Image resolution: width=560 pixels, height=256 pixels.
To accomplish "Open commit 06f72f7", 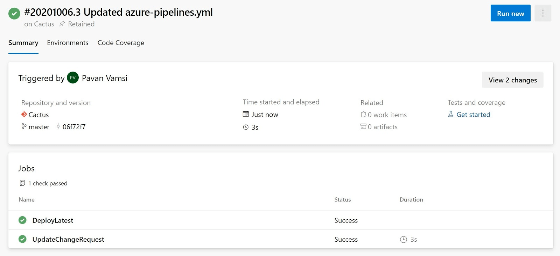I will click(x=74, y=127).
